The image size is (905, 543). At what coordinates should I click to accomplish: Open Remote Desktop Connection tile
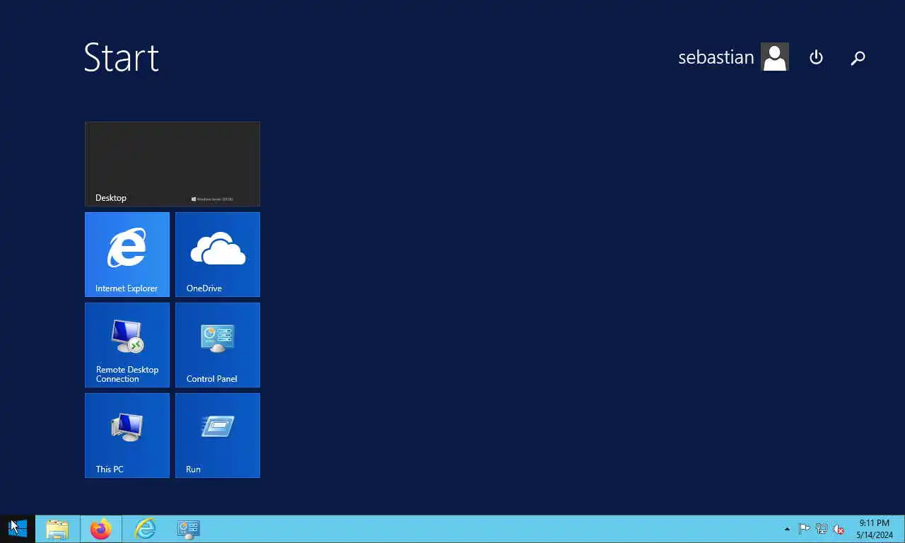(x=127, y=345)
